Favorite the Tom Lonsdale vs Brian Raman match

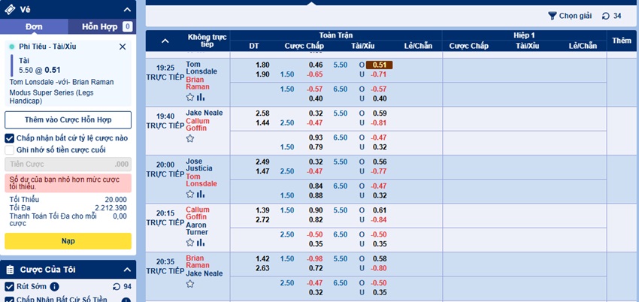[x=190, y=97]
